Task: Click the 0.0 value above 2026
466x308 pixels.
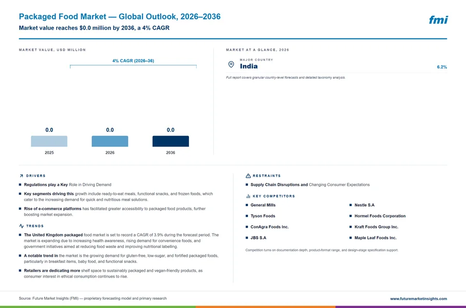Action: [x=110, y=130]
